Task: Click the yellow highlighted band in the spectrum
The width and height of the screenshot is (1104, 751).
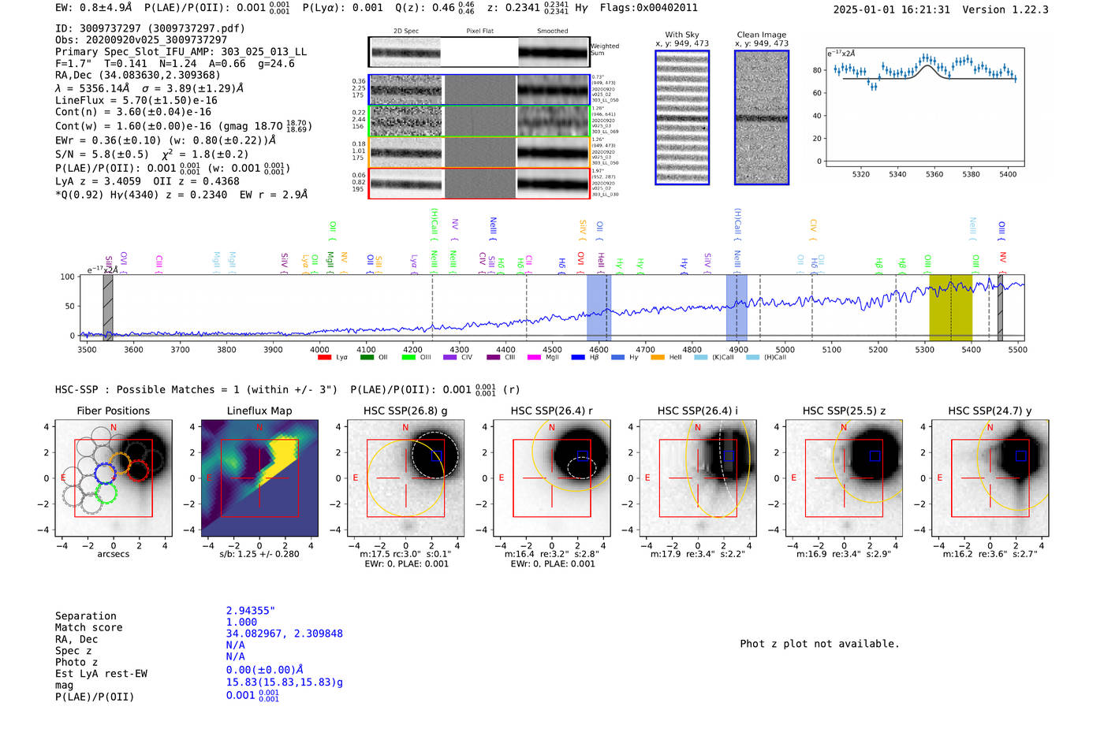Action: pos(950,307)
